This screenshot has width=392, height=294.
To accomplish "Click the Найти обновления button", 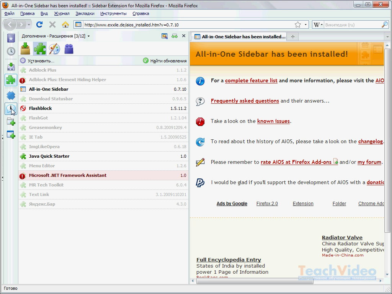I will tap(165, 61).
